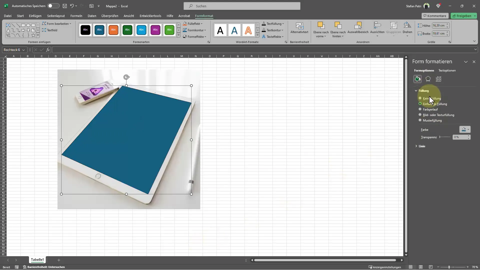480x270 pixels.
Task: Select Musterfüllung radio option
Action: (x=420, y=120)
